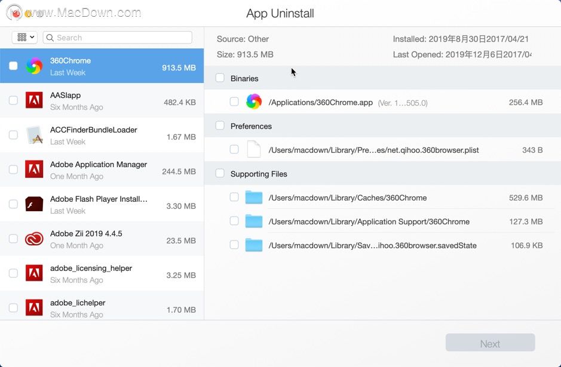The height and width of the screenshot is (367, 561).
Task: Click the net.qihoo.360browser.plist file icon
Action: [x=254, y=149]
